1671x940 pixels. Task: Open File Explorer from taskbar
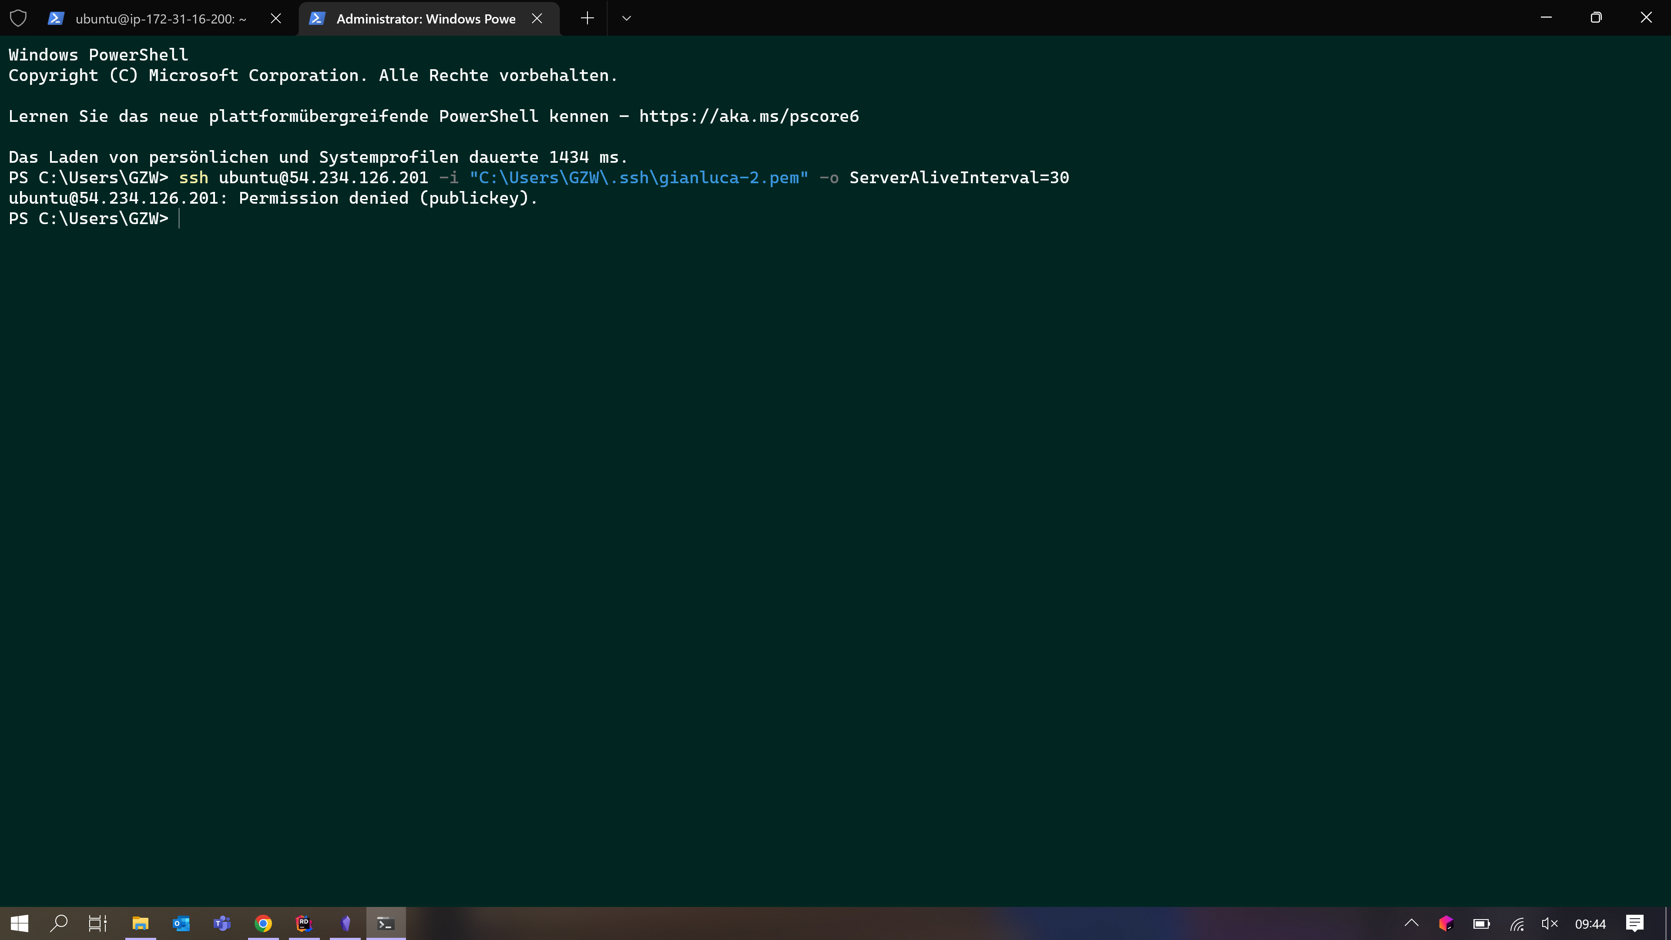(140, 923)
